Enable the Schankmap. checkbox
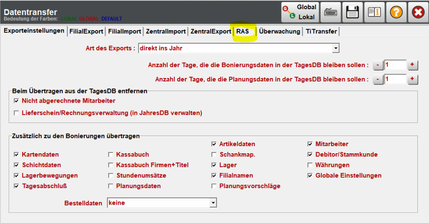The image size is (429, 223). (214, 155)
